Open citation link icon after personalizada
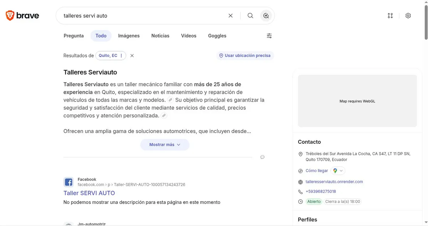The width and height of the screenshot is (428, 226). coord(164,115)
